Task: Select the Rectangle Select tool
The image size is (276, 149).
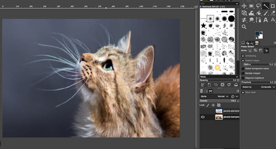Action: click(251, 6)
